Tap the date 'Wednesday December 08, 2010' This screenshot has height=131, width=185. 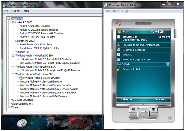[135, 38]
